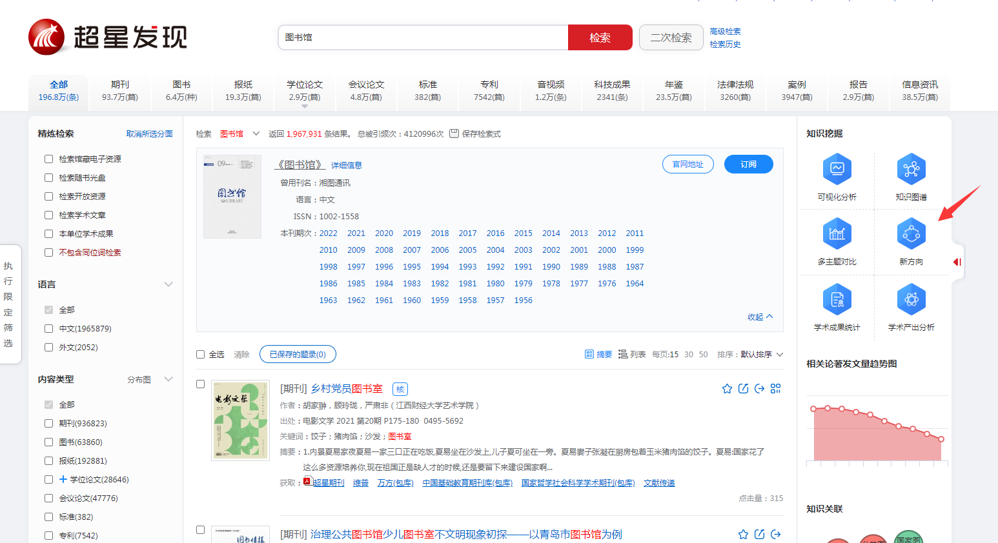Open the 官网地址 official site button
The height and width of the screenshot is (543, 998).
(688, 164)
